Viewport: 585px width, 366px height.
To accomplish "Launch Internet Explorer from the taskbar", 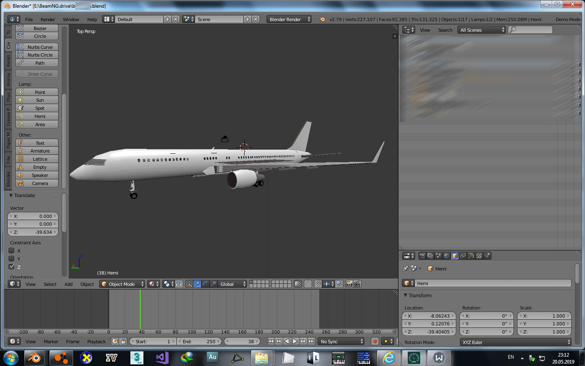I will pos(389,358).
